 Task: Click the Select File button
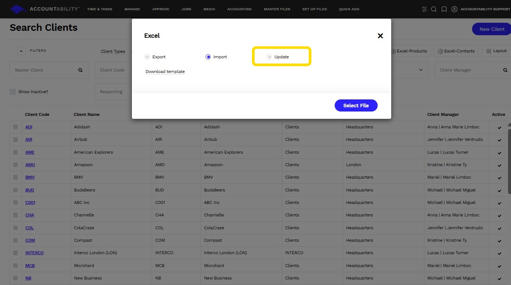coord(356,106)
